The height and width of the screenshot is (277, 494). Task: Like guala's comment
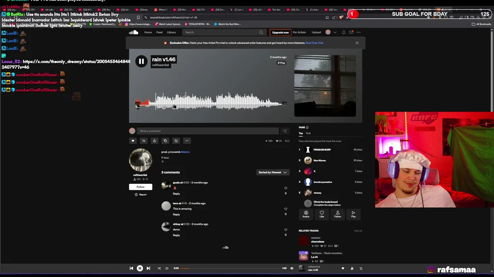286,188
